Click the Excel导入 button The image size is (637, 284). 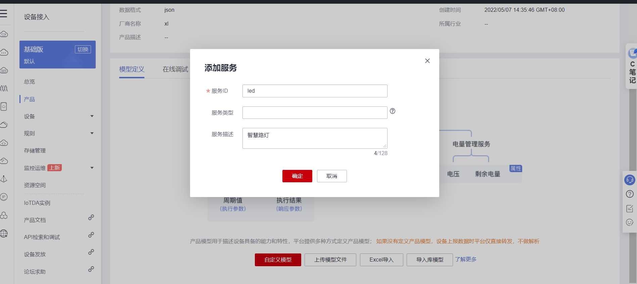point(381,260)
